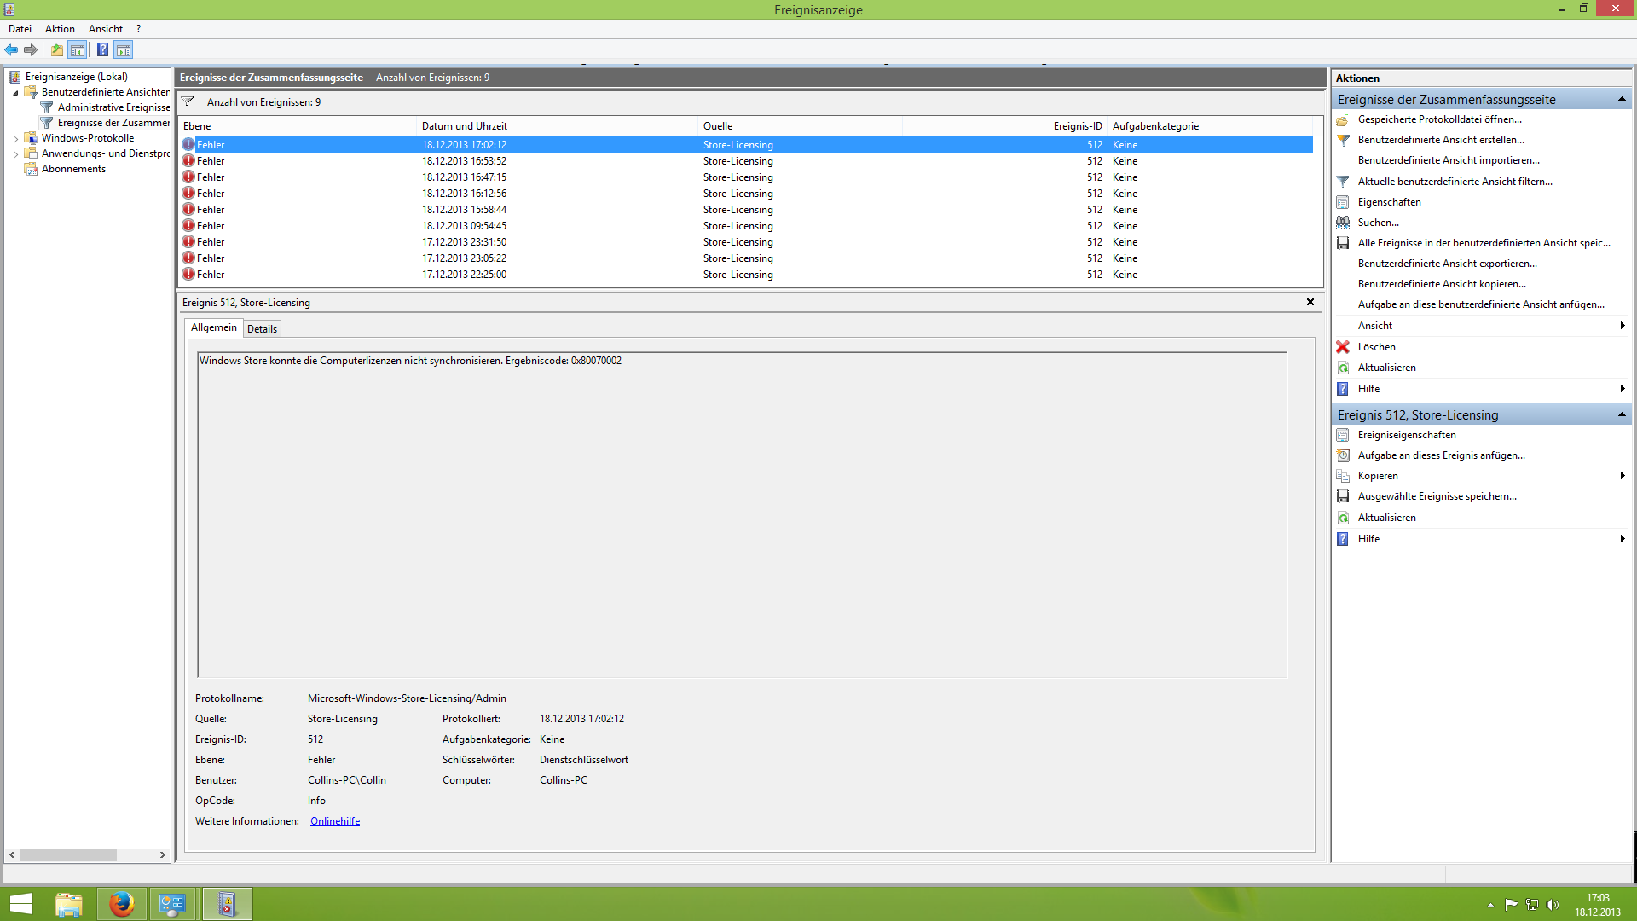Expand the Windows-Protokolle tree node
This screenshot has height=921, width=1637.
[15, 138]
